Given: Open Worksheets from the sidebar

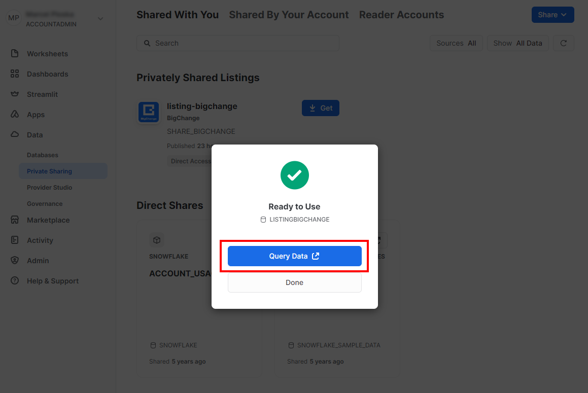Looking at the screenshot, I should coord(47,54).
